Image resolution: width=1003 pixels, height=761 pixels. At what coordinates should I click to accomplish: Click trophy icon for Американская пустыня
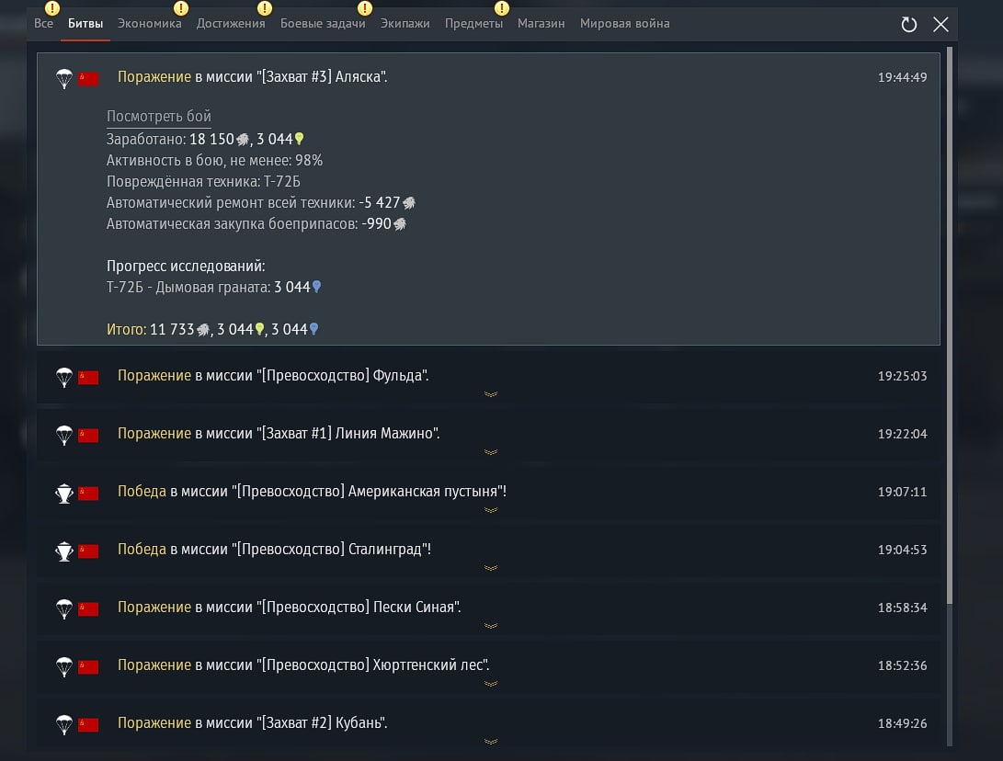coord(64,493)
